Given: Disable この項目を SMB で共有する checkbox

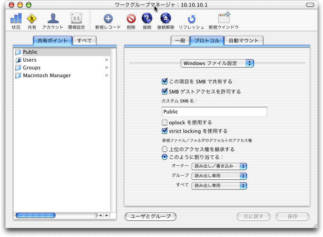Looking at the screenshot, I should (164, 81).
